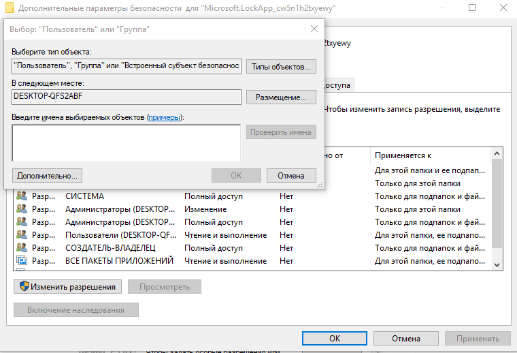Click the group icon beside Пользователи entry

22,235
